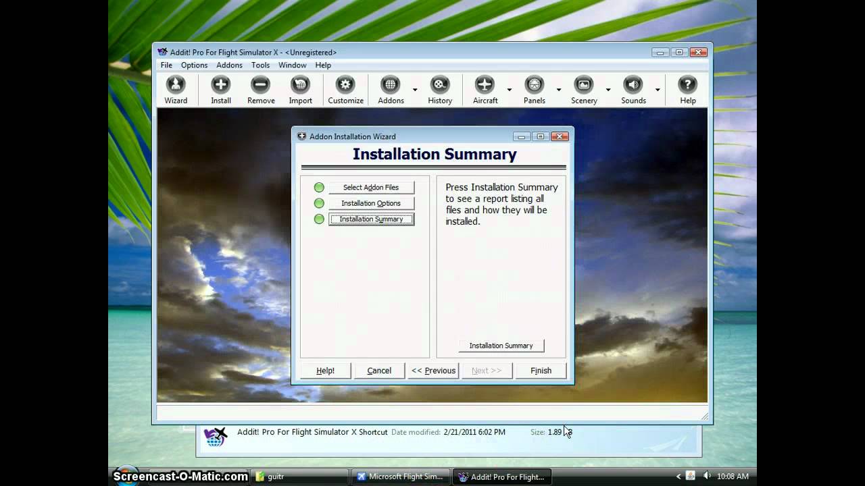Open the Panels gauge icon

click(535, 84)
